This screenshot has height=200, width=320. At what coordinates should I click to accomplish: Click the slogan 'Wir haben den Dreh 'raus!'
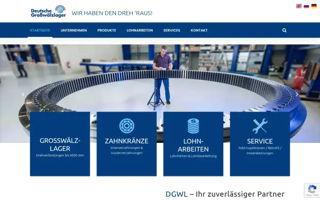pyautogui.click(x=112, y=13)
